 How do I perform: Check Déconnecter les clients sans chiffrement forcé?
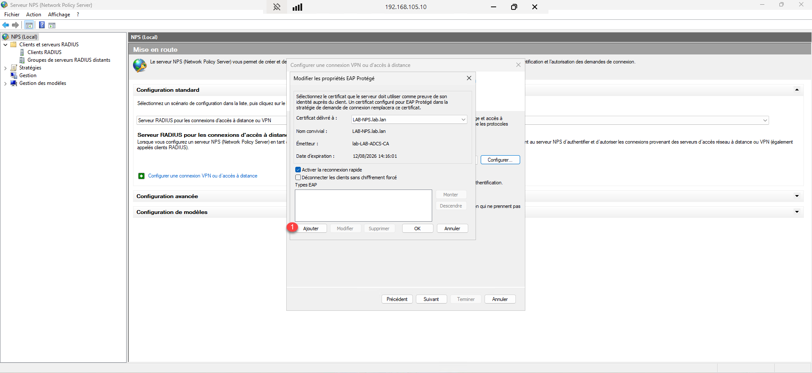(x=298, y=177)
